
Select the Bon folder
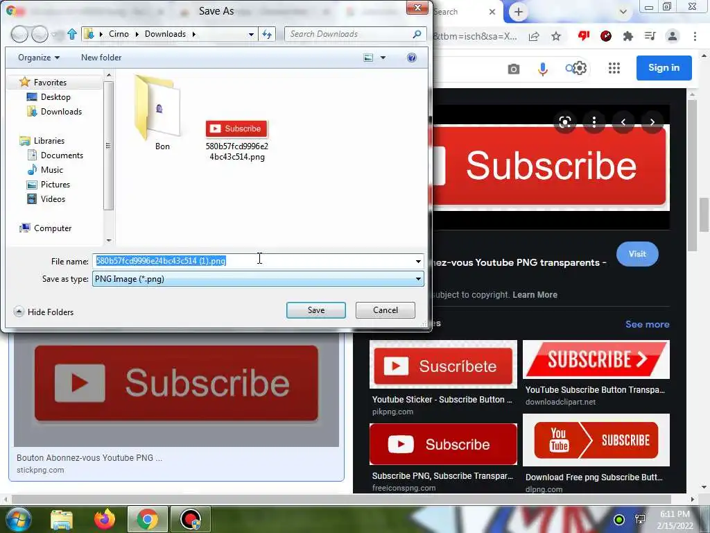coord(159,112)
